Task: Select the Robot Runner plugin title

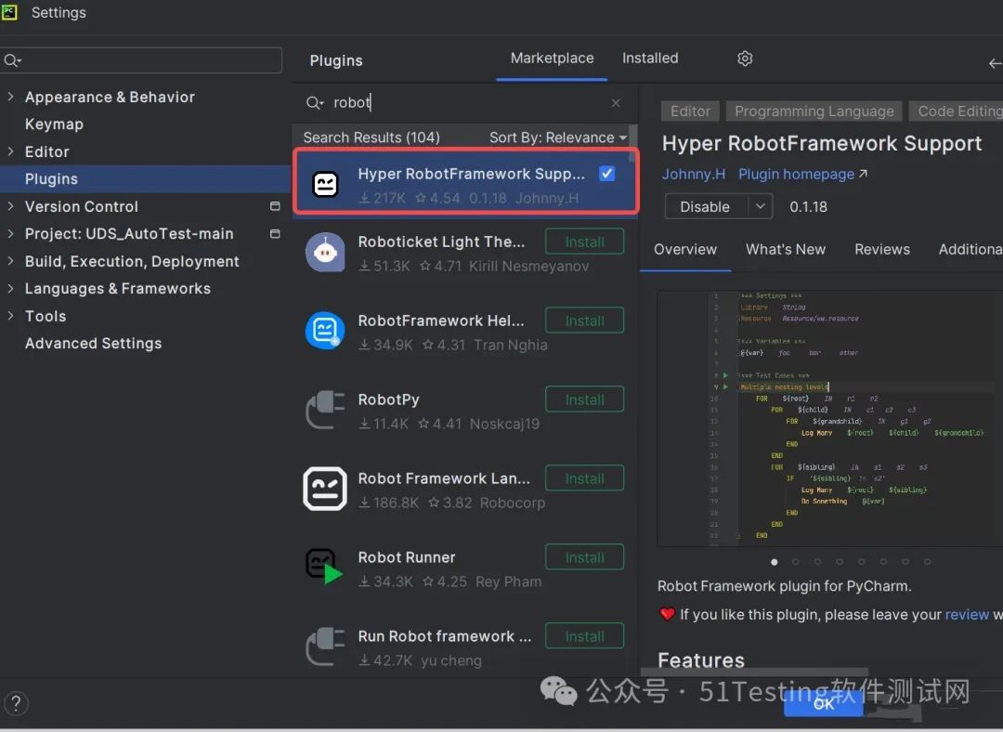Action: click(x=406, y=557)
